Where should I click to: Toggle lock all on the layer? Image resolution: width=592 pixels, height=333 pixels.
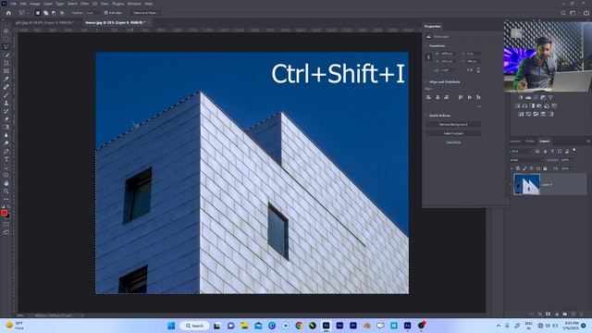545,168
